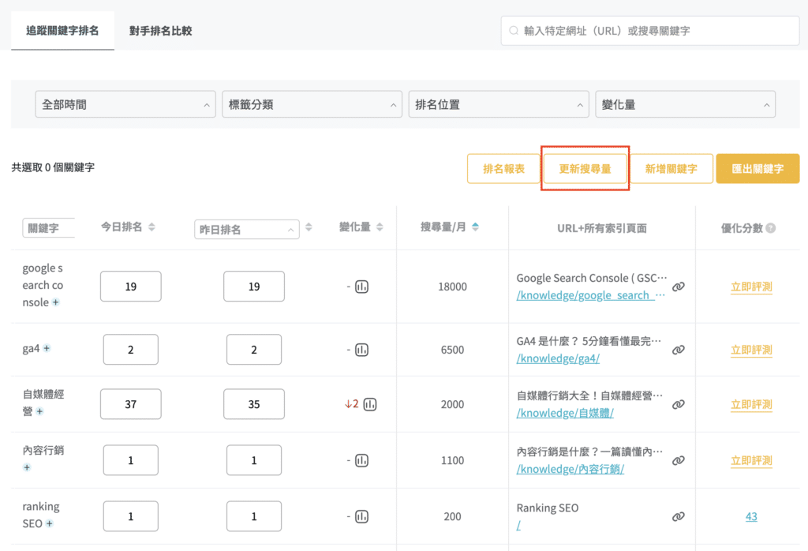
Task: Switch to the 對手排名比較 tab
Action: pos(161,31)
